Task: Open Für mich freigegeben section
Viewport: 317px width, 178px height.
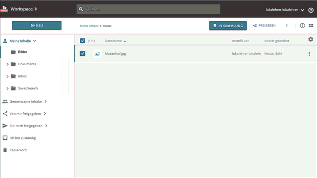Action: (x=26, y=126)
